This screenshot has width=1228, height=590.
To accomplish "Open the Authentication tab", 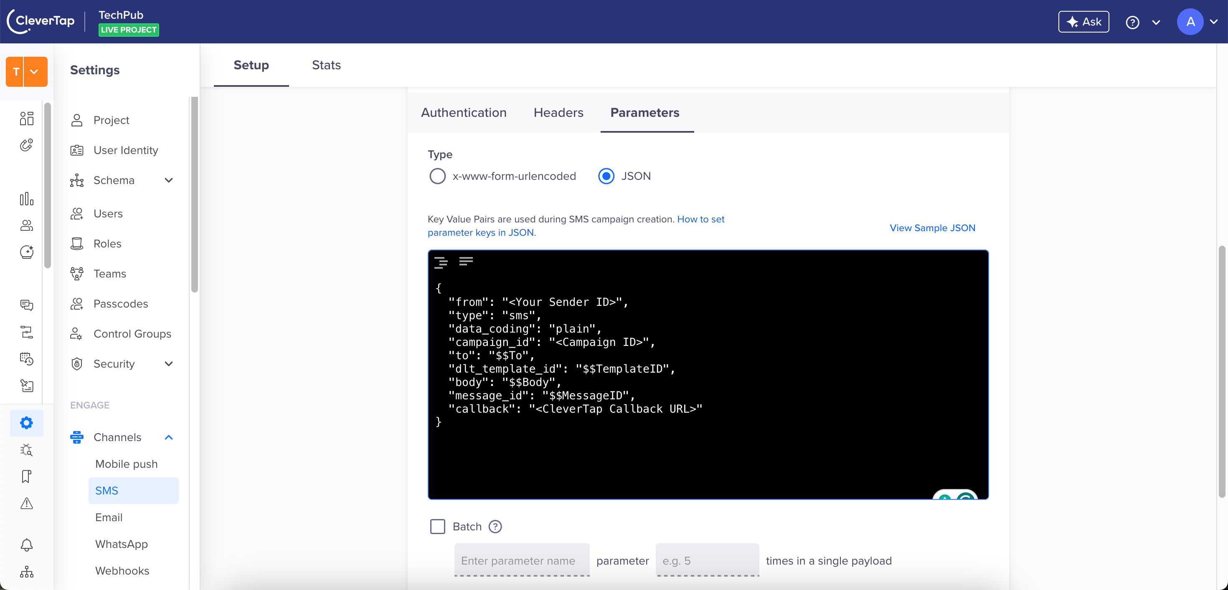I will [463, 112].
